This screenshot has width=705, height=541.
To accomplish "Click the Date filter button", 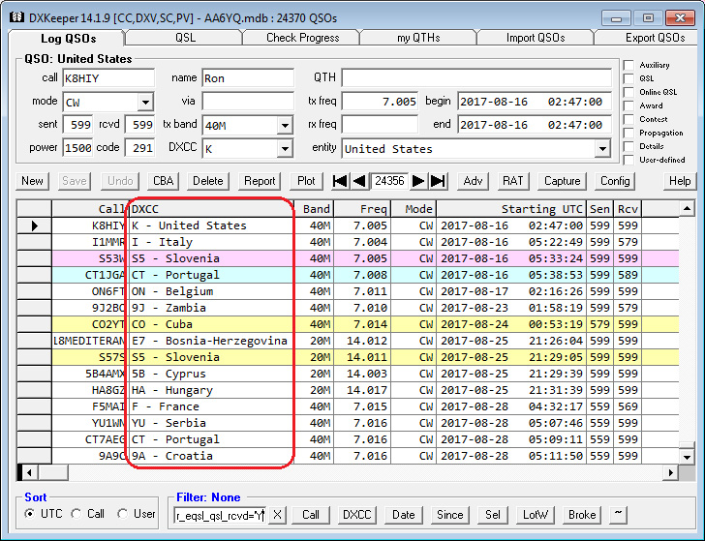I will pyautogui.click(x=403, y=515).
